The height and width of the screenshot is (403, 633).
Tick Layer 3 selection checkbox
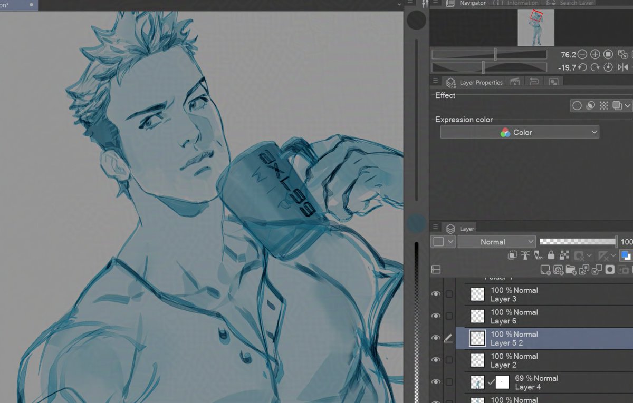(449, 294)
